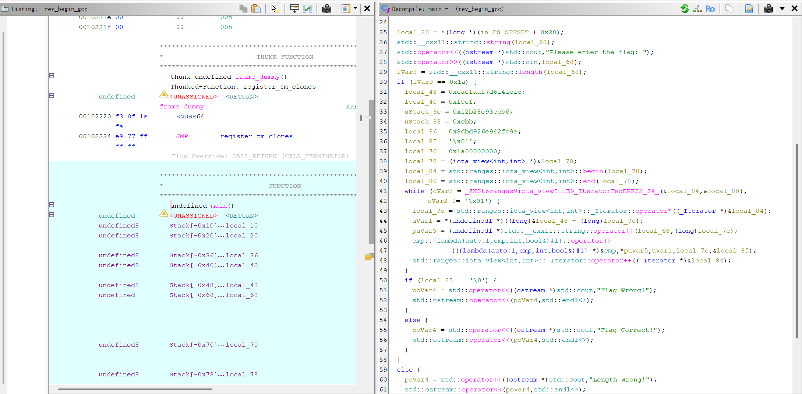Collapse the main function variables block

52,215
